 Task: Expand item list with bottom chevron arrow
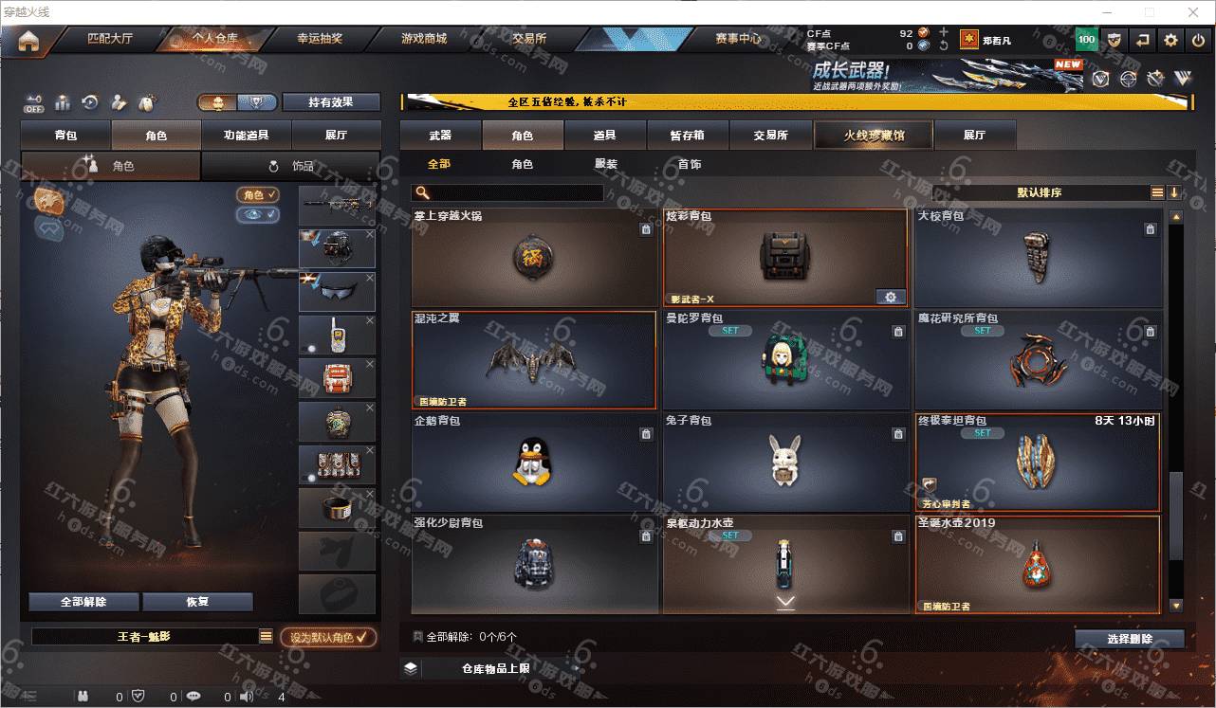(785, 602)
